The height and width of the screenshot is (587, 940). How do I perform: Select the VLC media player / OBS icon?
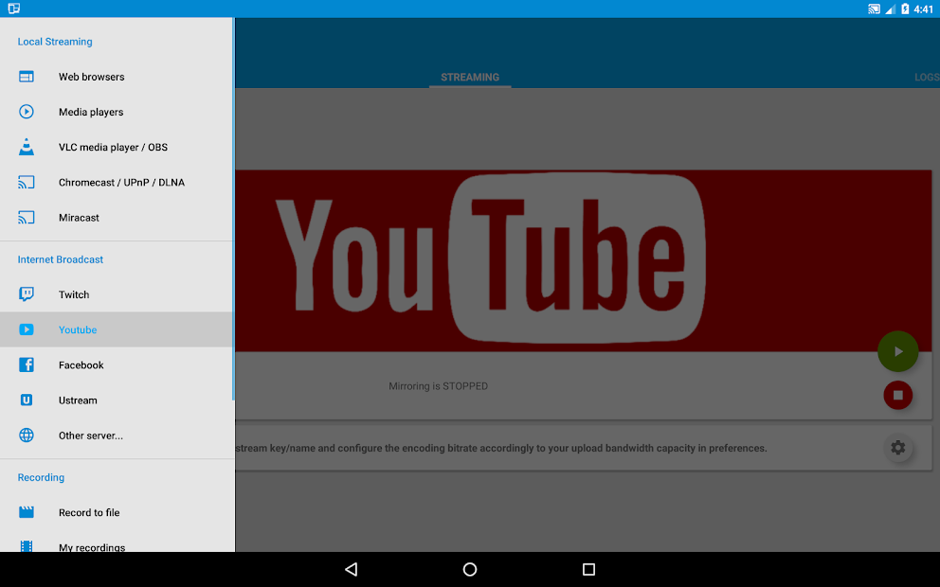pyautogui.click(x=26, y=147)
